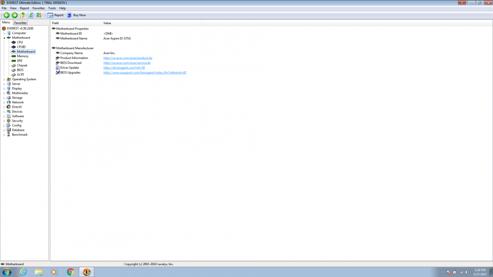Open Internet Explorer from the taskbar
Viewport: 493px width, 277px height.
pos(23,272)
